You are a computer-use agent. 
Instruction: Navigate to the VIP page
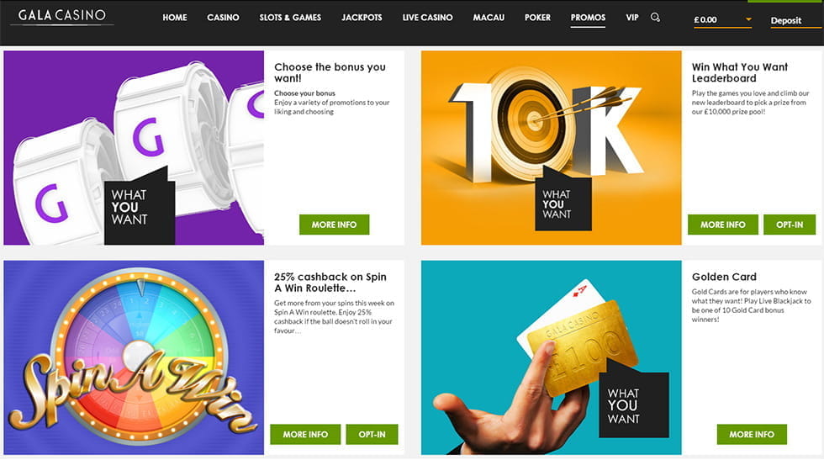click(632, 18)
